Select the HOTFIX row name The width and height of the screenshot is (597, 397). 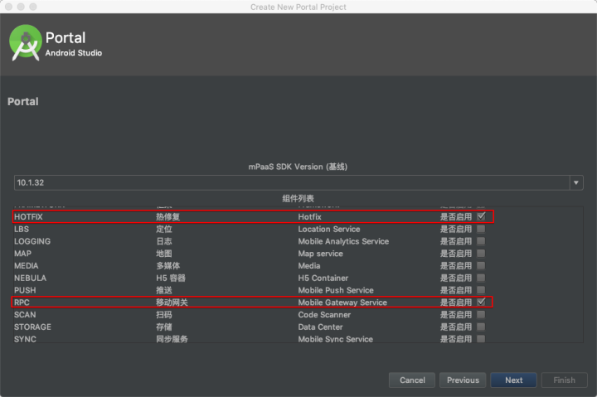[x=28, y=217]
